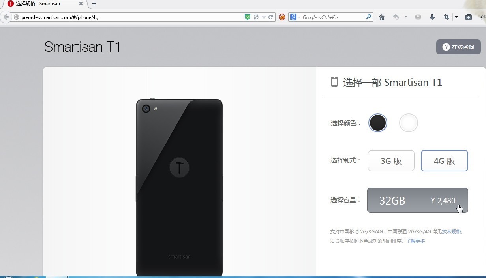Screen dimensions: 486x278
Task: Click the Smartisan T1 page title
Action: tap(82, 47)
